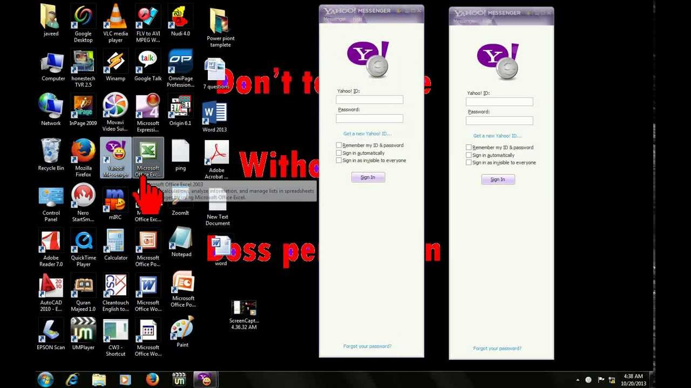Screen dimensions: 691x388
Task: Select the UMPlayer desktop icon
Action: tap(83, 334)
